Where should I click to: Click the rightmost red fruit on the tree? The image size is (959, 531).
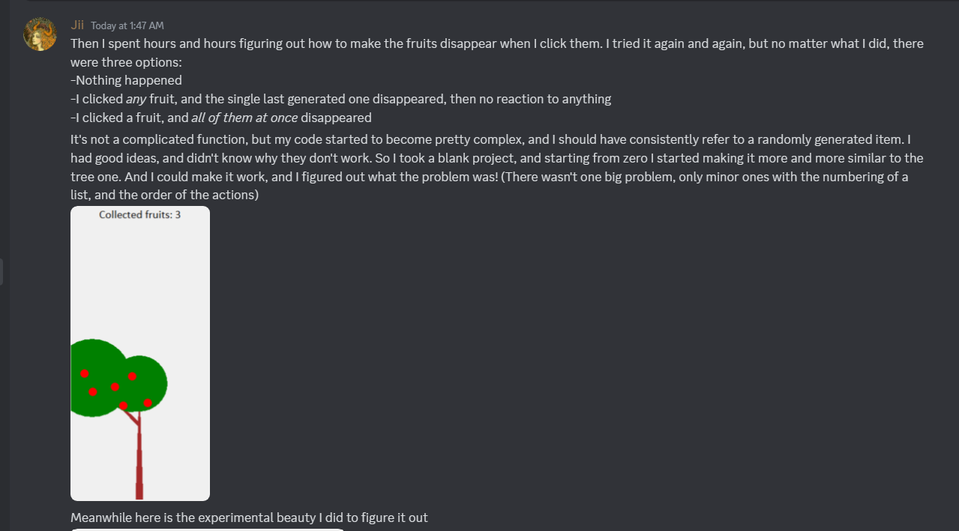point(148,403)
